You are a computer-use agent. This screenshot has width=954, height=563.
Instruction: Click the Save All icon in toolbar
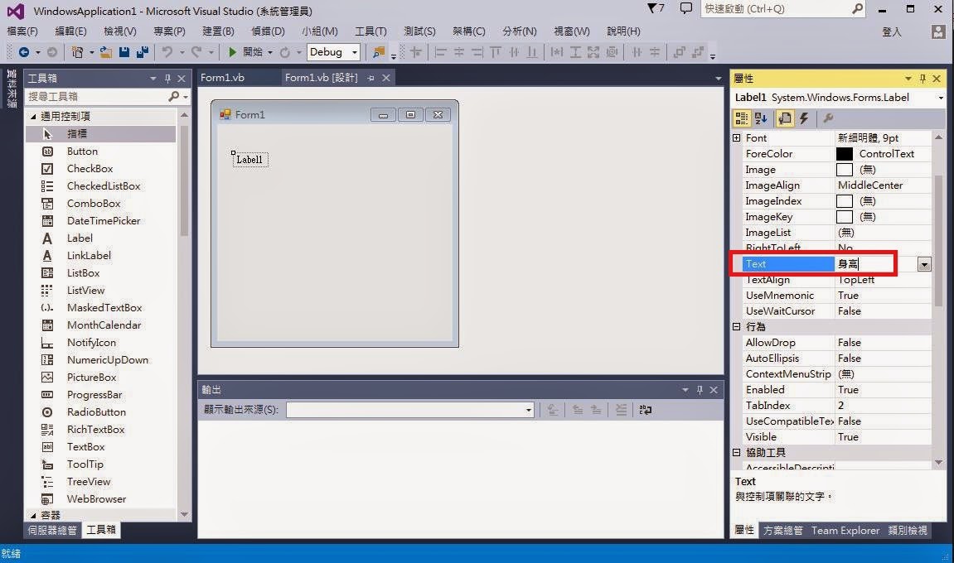click(143, 52)
